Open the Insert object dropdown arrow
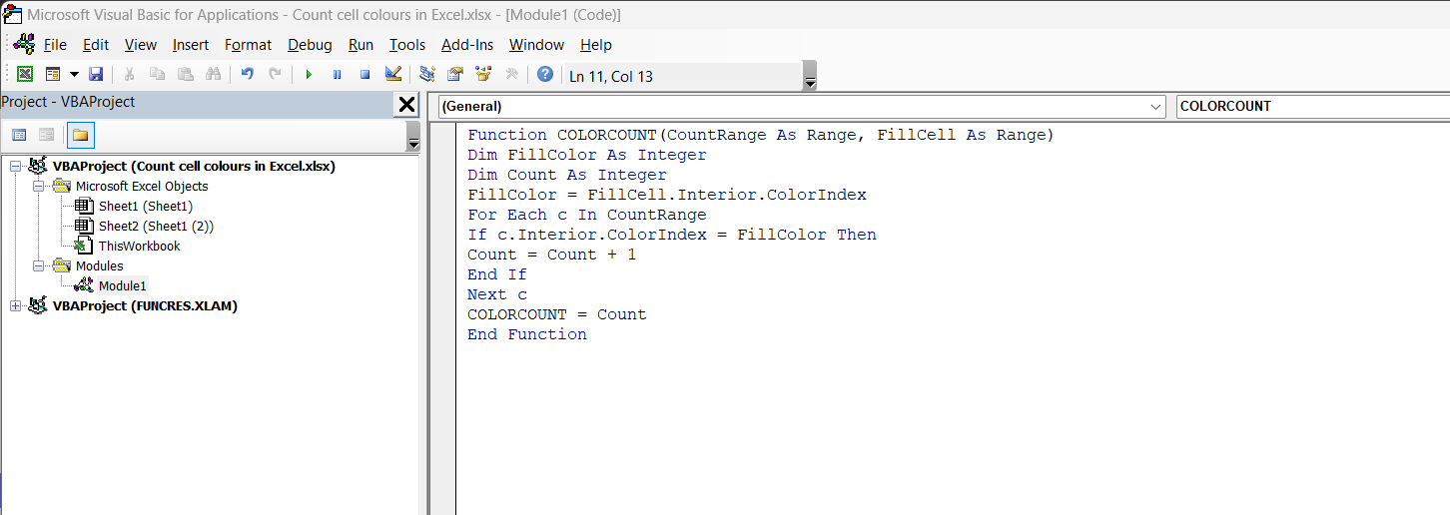The height and width of the screenshot is (515, 1450). coord(74,75)
